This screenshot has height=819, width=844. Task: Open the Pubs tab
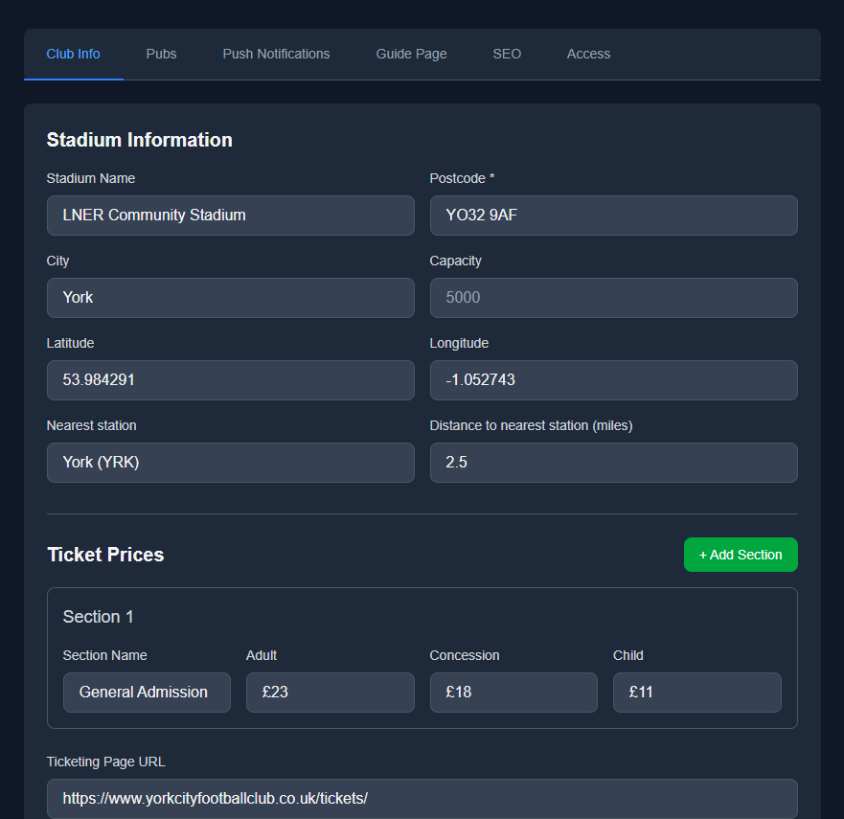click(x=161, y=54)
